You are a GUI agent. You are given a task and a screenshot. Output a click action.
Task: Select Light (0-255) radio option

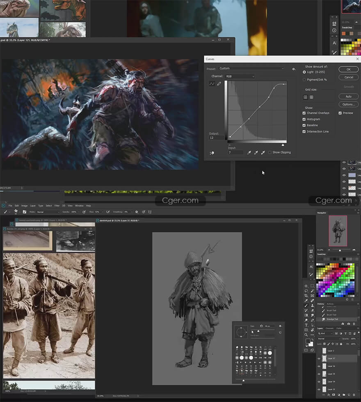(304, 72)
